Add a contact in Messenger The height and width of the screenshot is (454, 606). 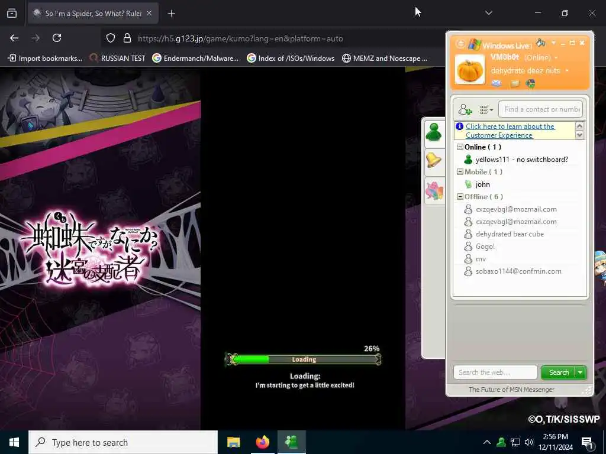point(465,109)
